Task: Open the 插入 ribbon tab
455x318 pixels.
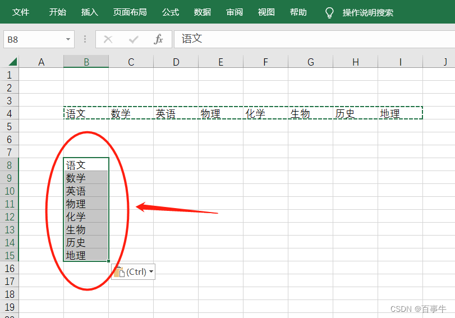Action: [89, 12]
